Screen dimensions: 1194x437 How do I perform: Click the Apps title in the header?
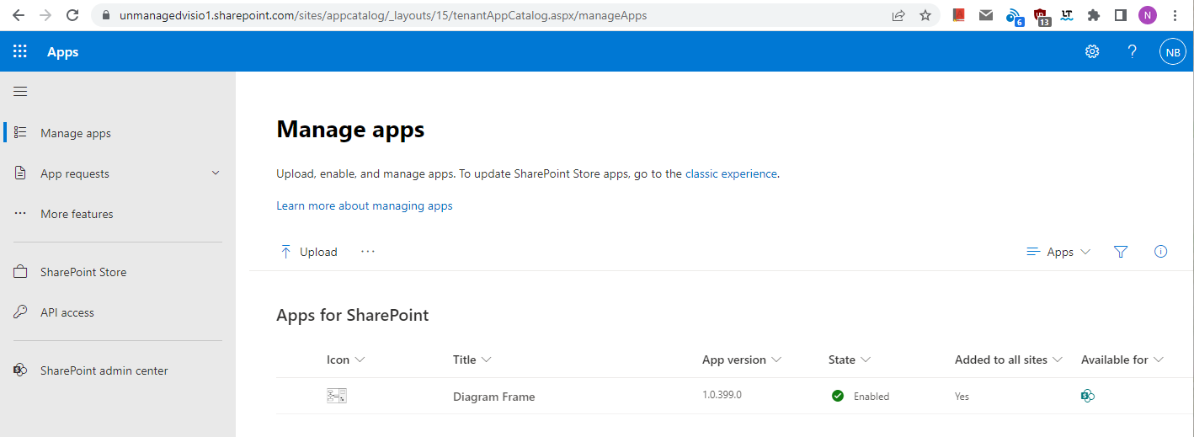pyautogui.click(x=62, y=51)
